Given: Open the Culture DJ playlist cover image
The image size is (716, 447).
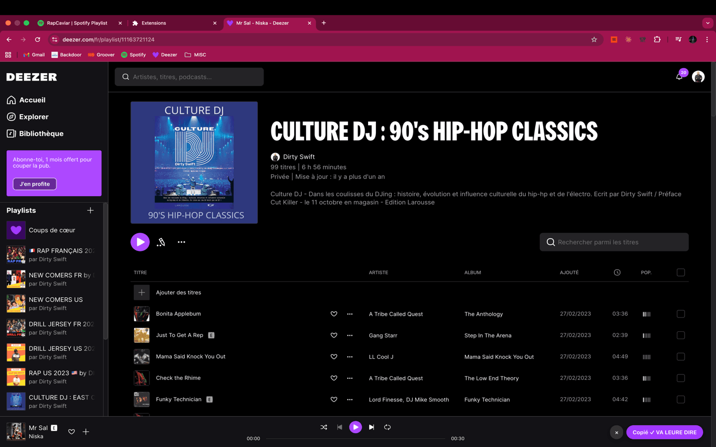Looking at the screenshot, I should tap(194, 163).
